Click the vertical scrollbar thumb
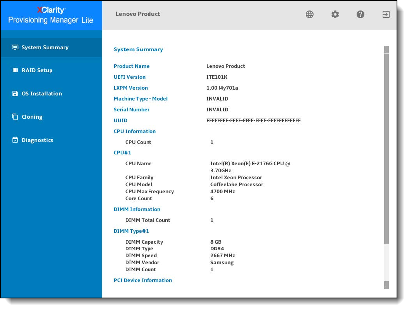The height and width of the screenshot is (310, 409). (386, 147)
